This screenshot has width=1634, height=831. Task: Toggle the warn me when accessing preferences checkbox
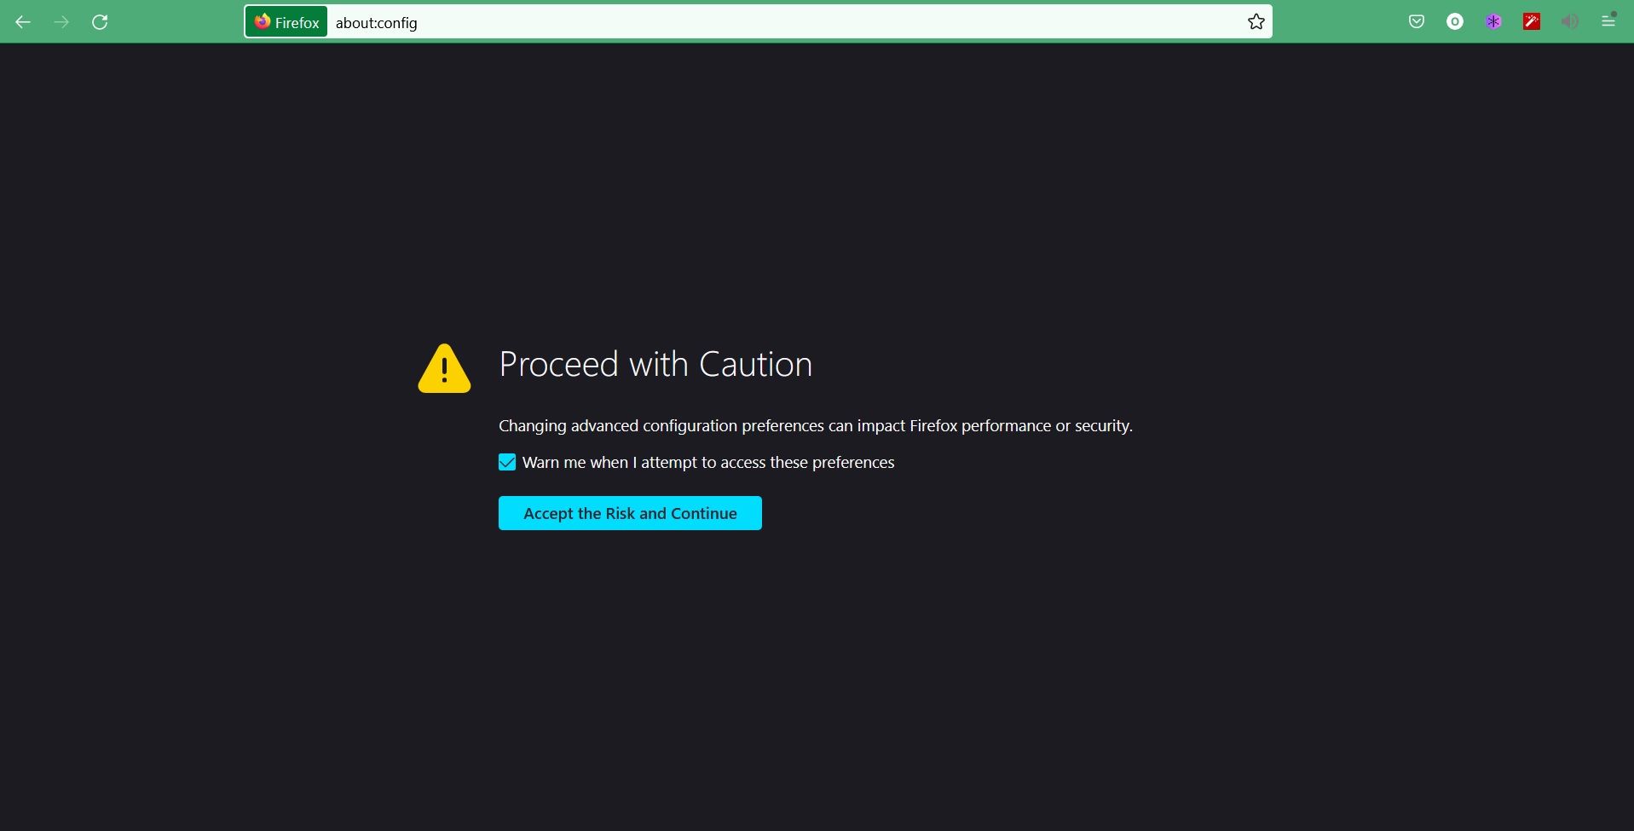pyautogui.click(x=506, y=462)
